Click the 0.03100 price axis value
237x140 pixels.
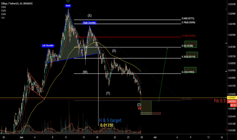pos(232,4)
